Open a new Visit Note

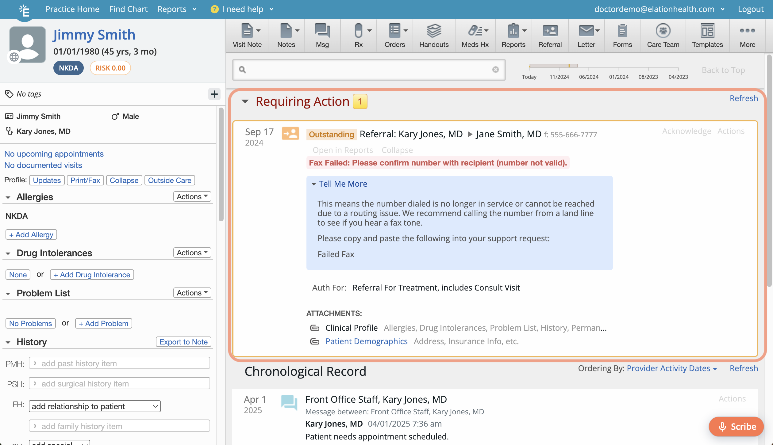247,35
